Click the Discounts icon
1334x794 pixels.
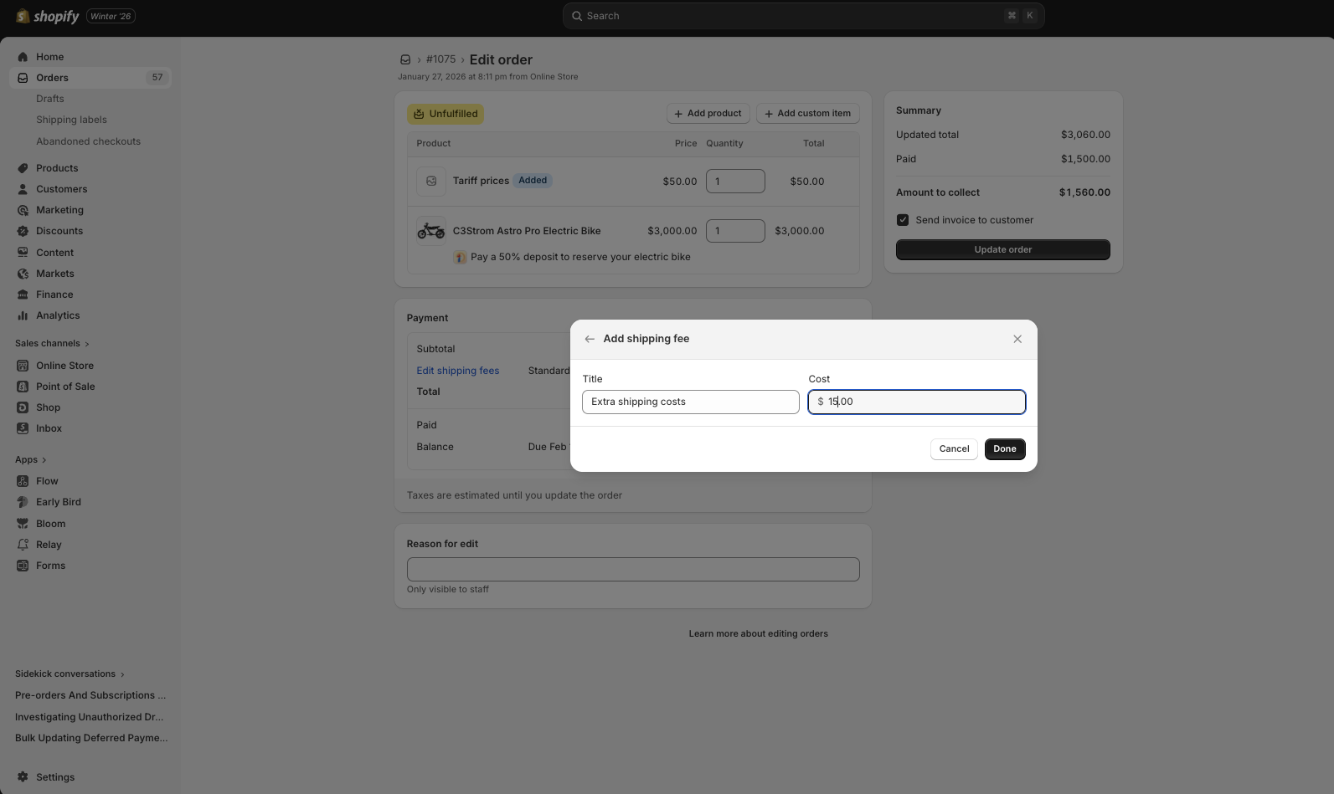click(23, 231)
